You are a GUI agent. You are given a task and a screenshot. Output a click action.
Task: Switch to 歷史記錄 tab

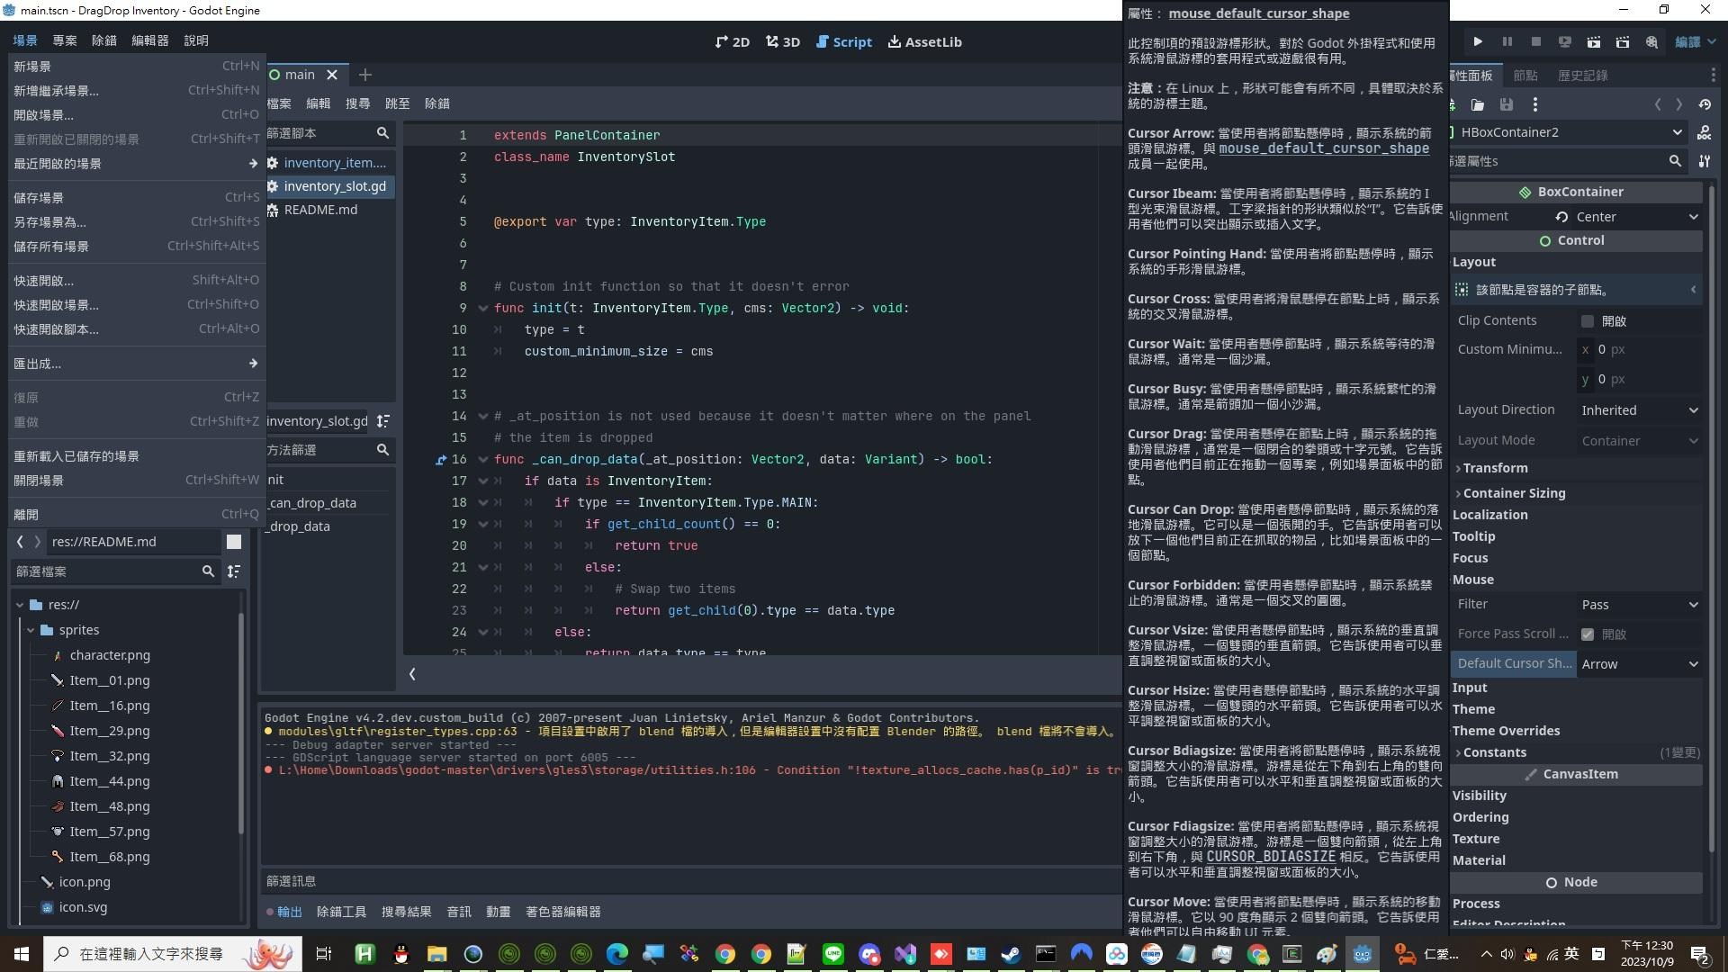pyautogui.click(x=1582, y=76)
